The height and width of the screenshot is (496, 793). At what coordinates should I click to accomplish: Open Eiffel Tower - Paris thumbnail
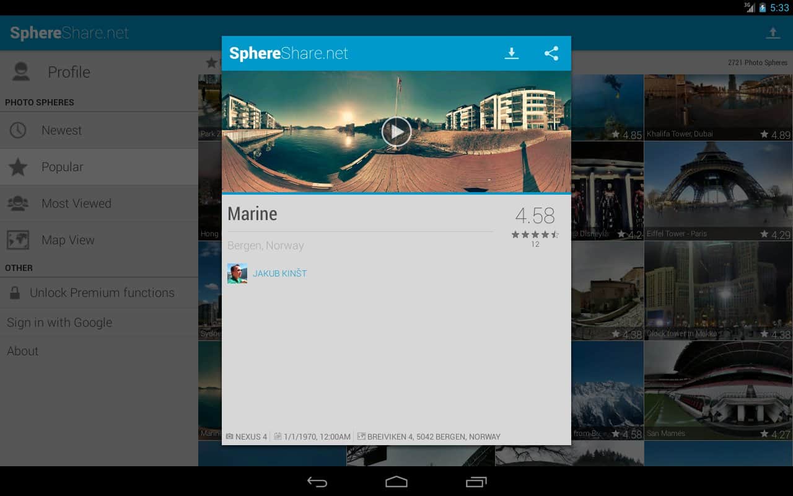[x=718, y=190]
